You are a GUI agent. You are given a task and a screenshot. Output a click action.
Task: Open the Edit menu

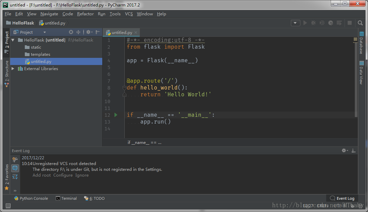pyautogui.click(x=19, y=14)
